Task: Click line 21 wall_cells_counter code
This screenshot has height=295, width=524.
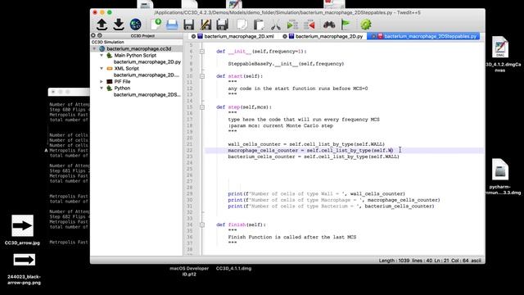Action: click(x=306, y=144)
